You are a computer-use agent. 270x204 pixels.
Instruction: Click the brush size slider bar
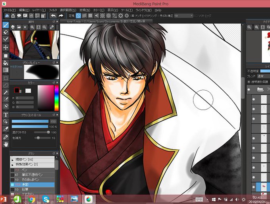click(x=30, y=121)
